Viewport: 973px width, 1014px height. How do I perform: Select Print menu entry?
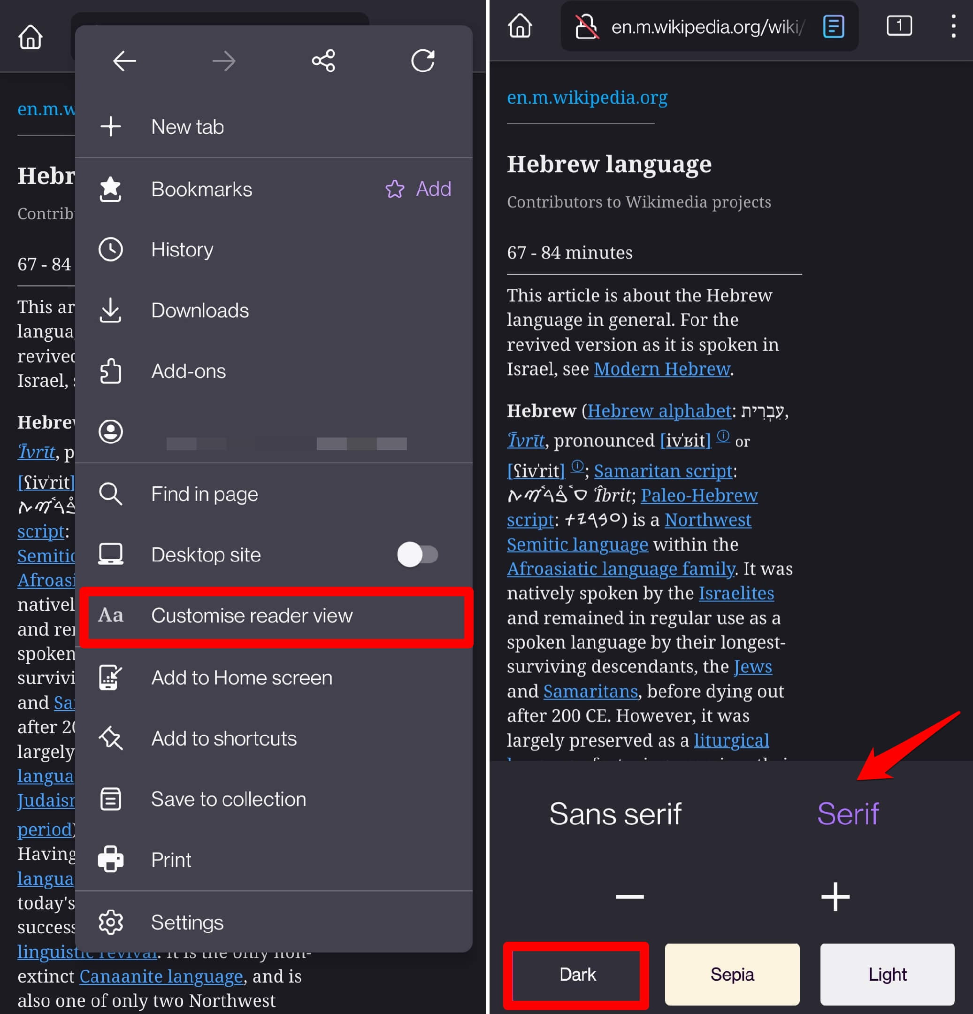(x=274, y=859)
